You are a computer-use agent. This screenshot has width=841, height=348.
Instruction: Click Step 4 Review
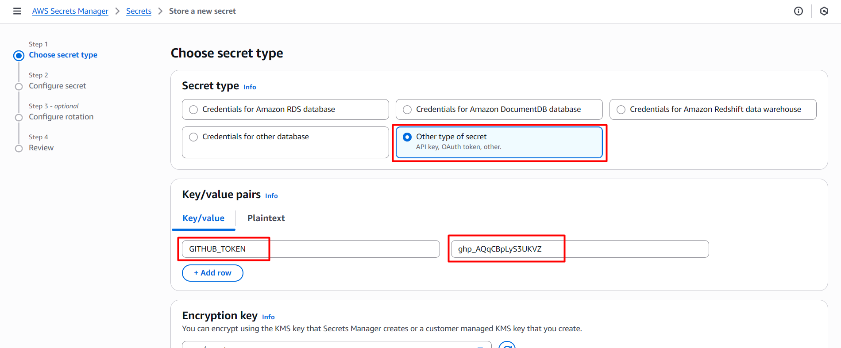(41, 148)
